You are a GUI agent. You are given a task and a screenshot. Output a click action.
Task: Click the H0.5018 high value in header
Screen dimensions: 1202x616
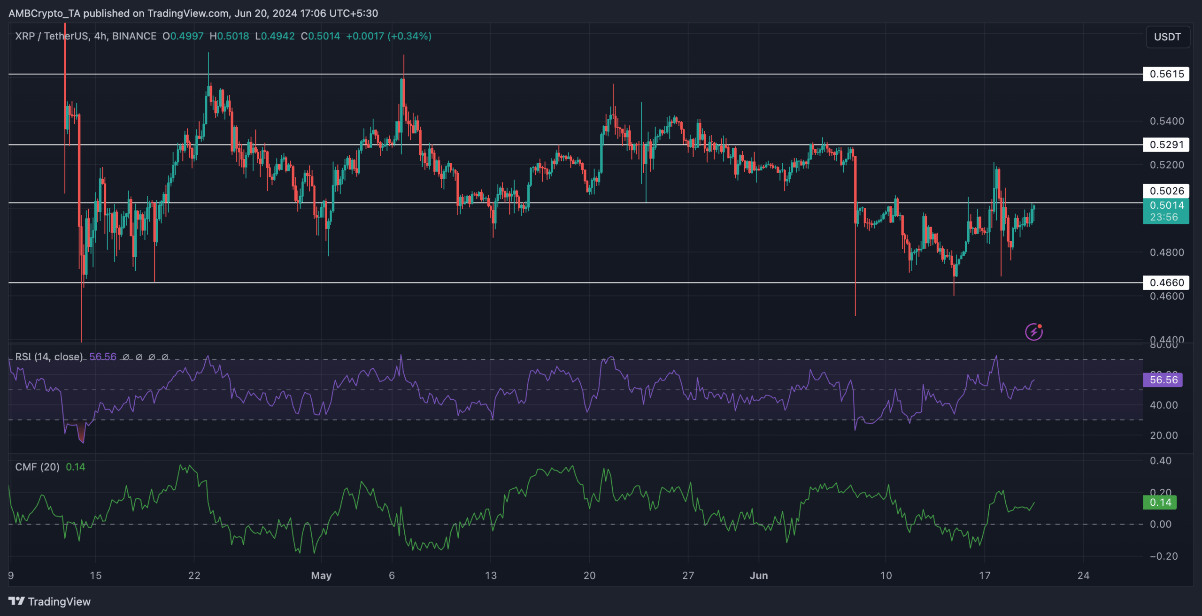click(229, 36)
